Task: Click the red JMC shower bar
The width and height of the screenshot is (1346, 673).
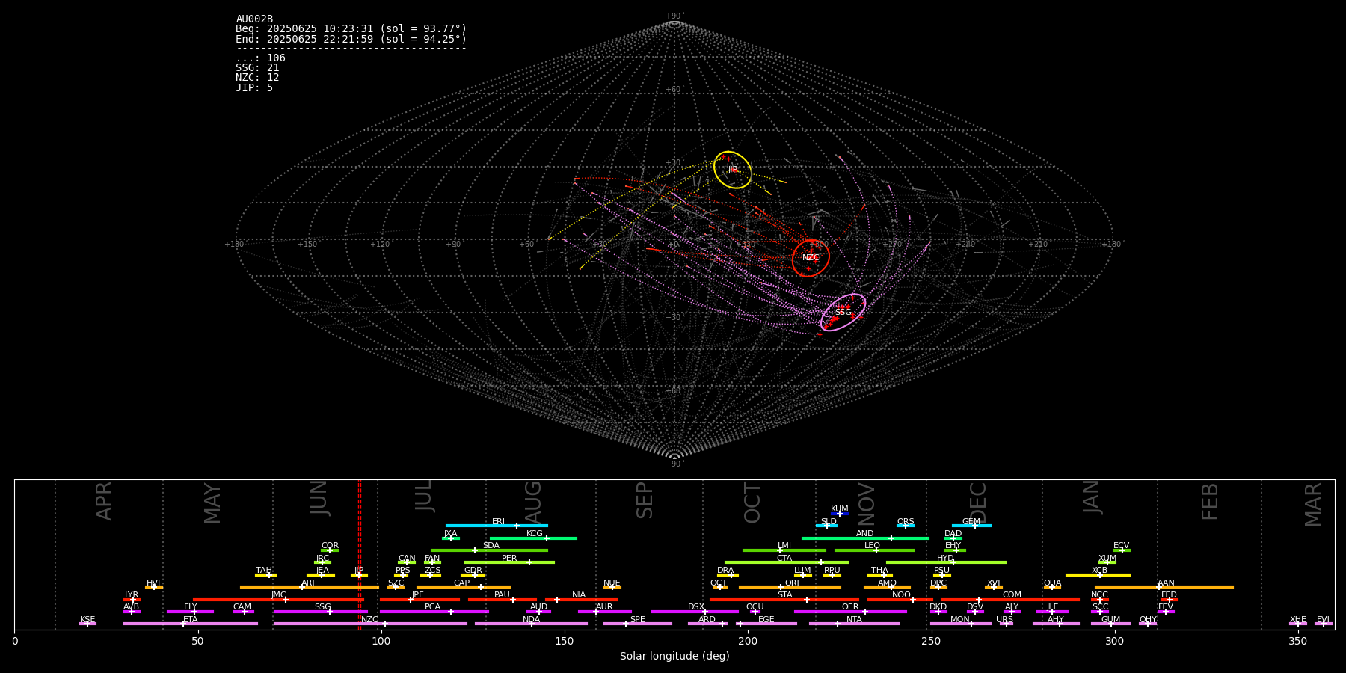Action: (278, 600)
